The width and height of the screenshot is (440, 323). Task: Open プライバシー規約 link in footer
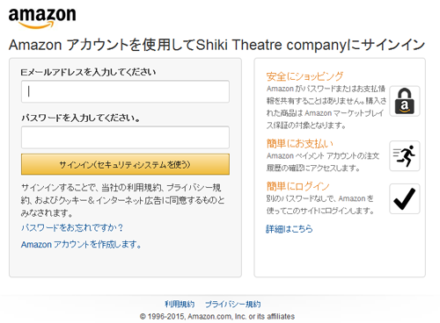[x=233, y=304]
